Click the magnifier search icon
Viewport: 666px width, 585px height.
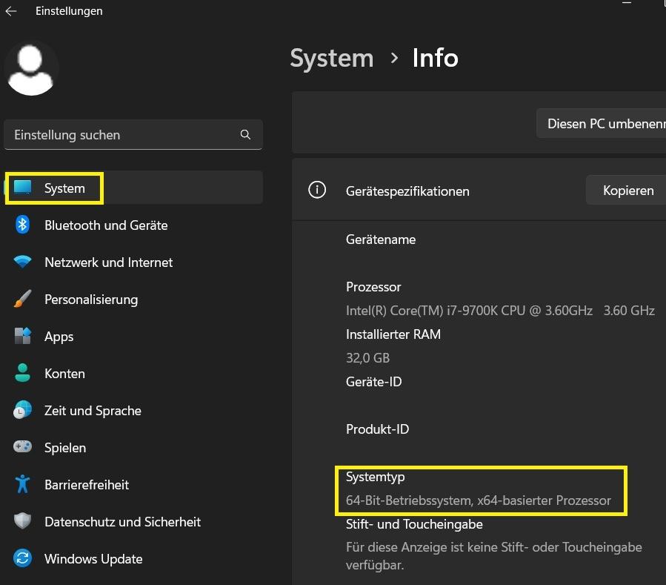point(245,135)
